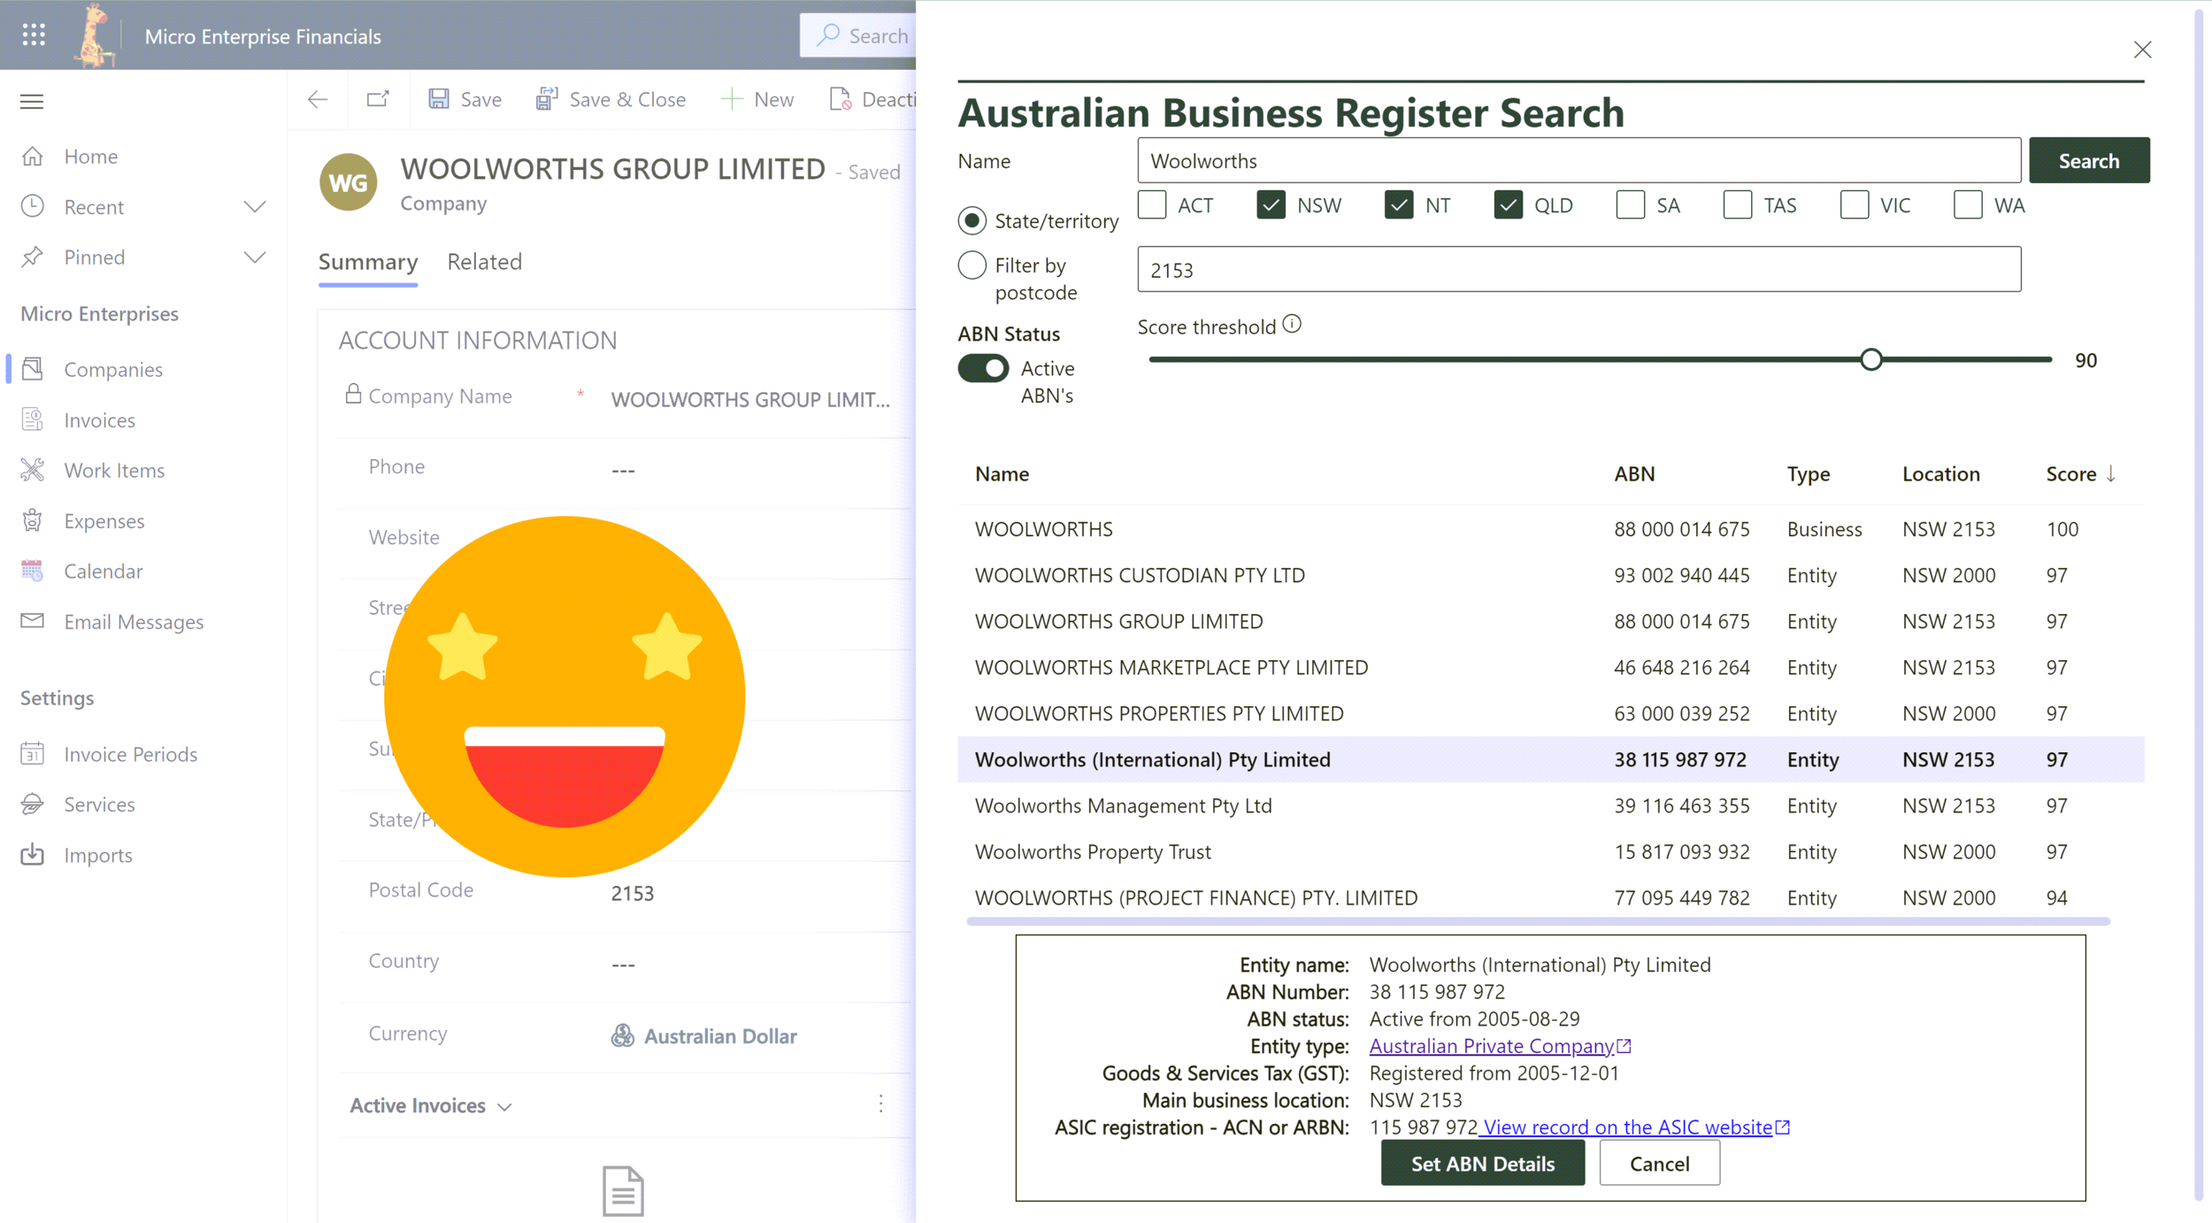
Task: Switch to the Related tab
Action: point(484,262)
